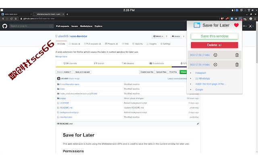This screenshot has height=161, width=258.
Task: Click the New pull request button
Action: tap(82, 72)
